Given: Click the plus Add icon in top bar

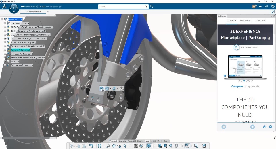Looking at the screenshot, I should [260, 7].
